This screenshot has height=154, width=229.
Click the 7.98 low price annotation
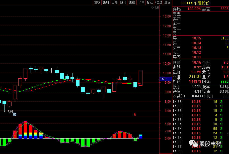(9, 111)
